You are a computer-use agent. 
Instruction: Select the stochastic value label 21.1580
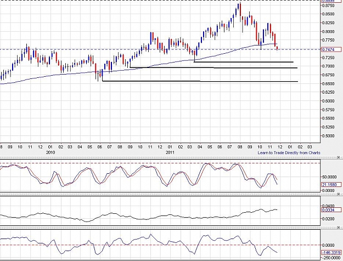[331, 185]
